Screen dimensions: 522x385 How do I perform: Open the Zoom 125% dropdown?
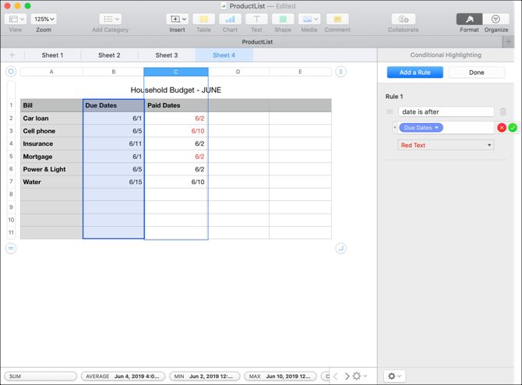point(44,19)
